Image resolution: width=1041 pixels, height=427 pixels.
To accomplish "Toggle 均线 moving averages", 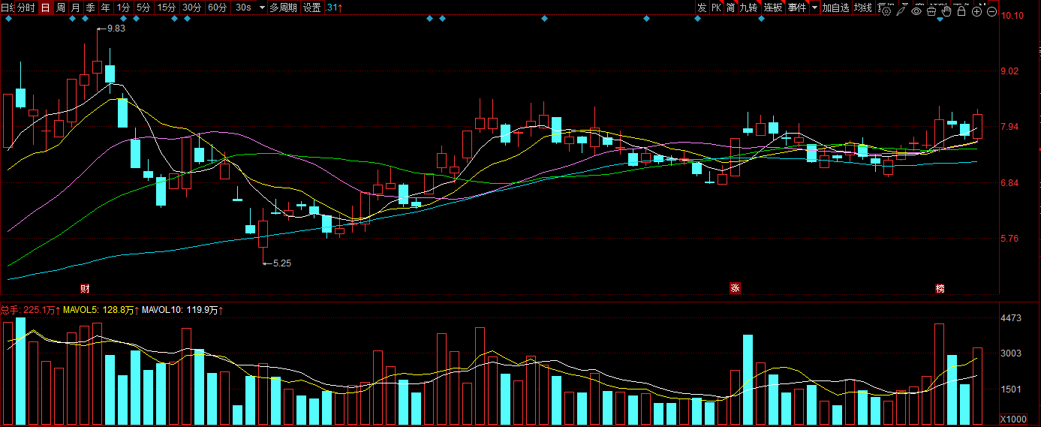I will (x=863, y=8).
